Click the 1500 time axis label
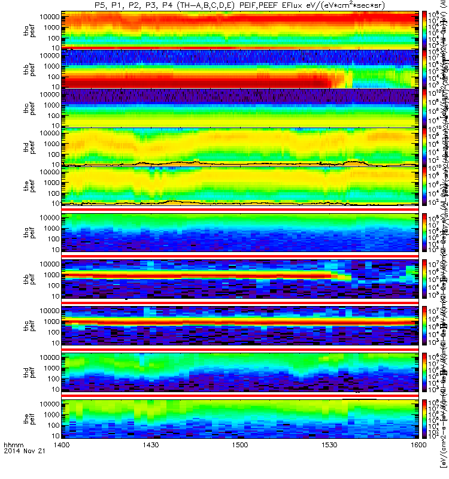This screenshot has width=449, height=479. (x=240, y=445)
